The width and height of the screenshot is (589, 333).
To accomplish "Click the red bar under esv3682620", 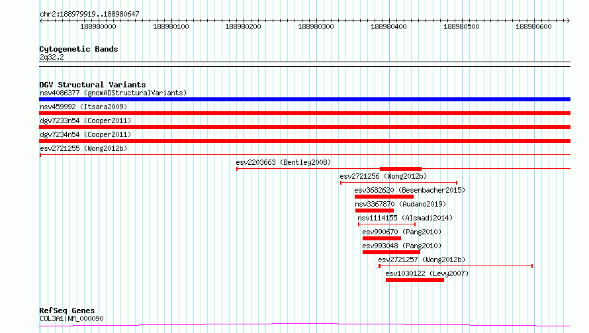I will [x=384, y=197].
